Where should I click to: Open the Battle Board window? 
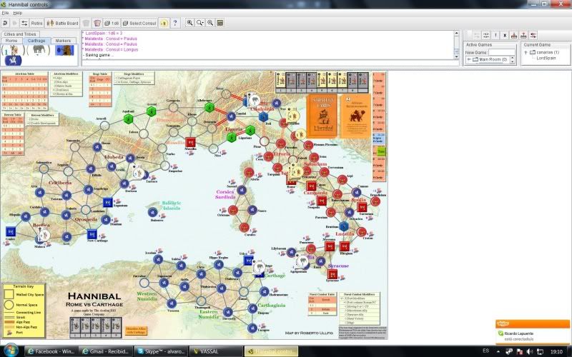[62, 23]
